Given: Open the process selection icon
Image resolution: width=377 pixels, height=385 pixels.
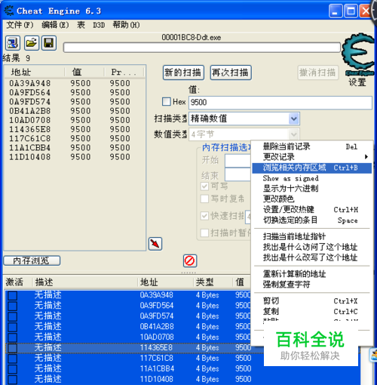Looking at the screenshot, I should [x=13, y=43].
